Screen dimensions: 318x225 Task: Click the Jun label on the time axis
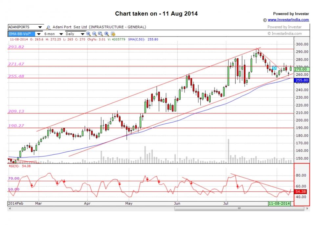pos(177,204)
